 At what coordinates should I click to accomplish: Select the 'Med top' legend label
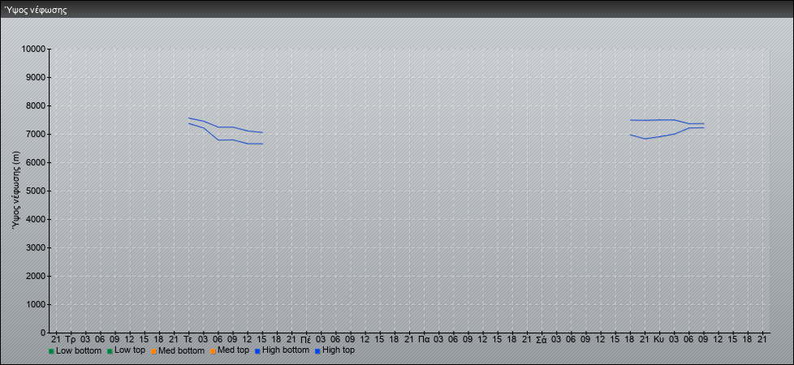(233, 350)
